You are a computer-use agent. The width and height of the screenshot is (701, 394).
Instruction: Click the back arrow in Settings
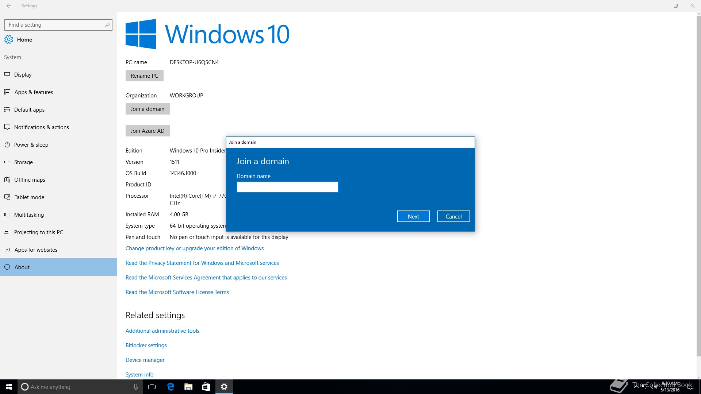point(9,6)
